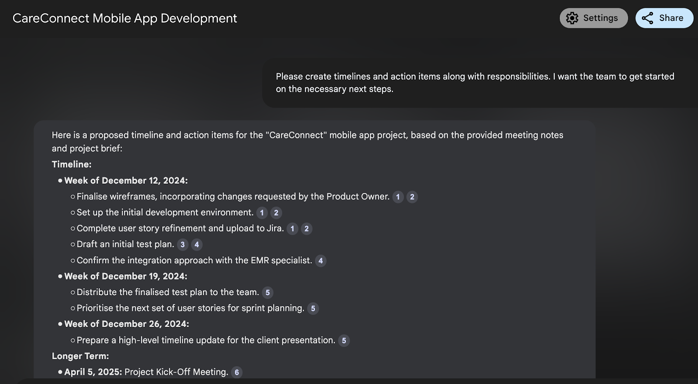Click the Share button
This screenshot has width=698, height=384.
[664, 18]
